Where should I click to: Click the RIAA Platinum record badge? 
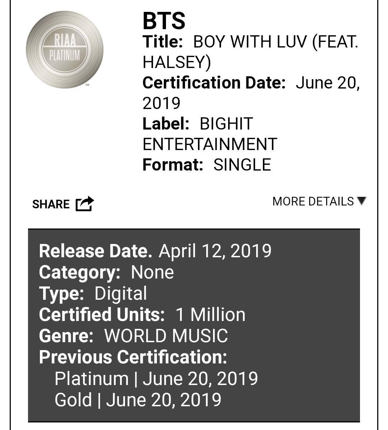point(65,50)
